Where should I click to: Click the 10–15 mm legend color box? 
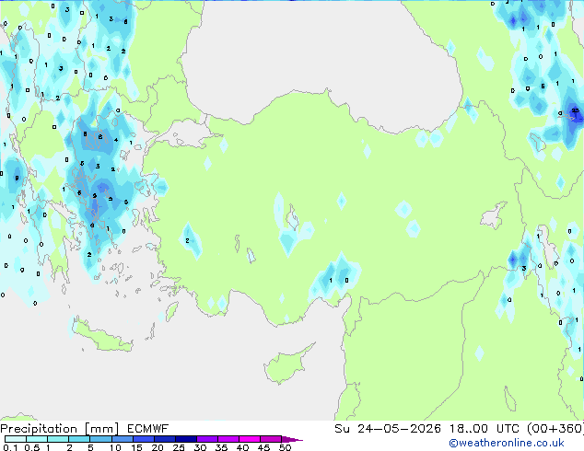pos(122,439)
